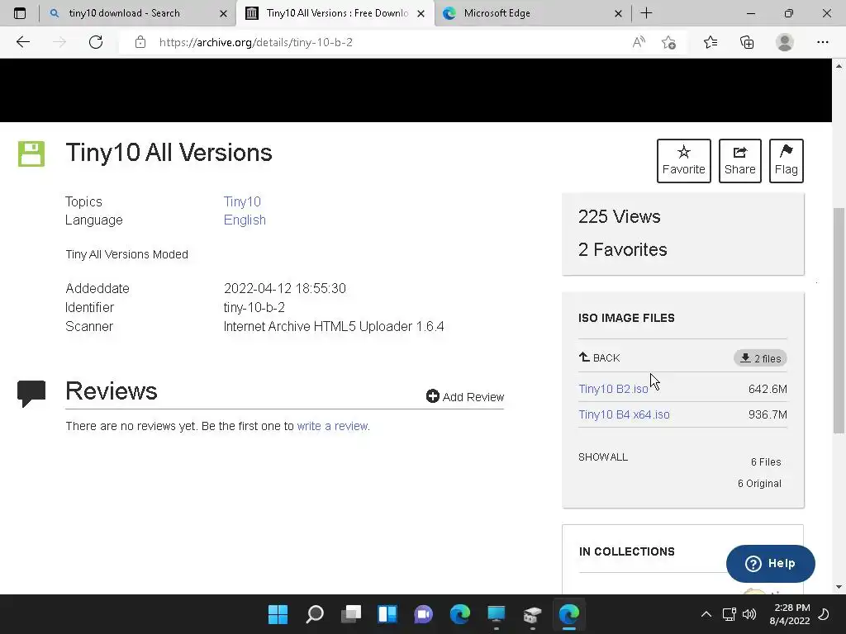Open the English language link
The height and width of the screenshot is (634, 846).
coord(245,220)
